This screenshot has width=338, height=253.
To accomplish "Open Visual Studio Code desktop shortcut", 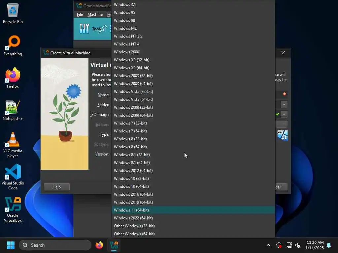I will point(13,177).
